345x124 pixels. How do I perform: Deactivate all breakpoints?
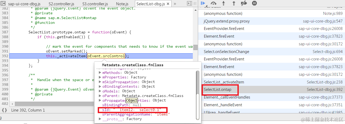(x=244, y=3)
